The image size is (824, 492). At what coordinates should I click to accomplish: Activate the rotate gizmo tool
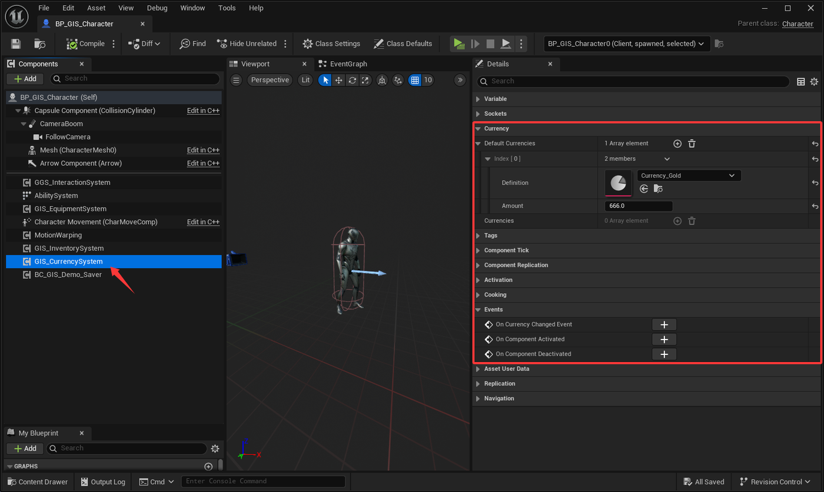(352, 80)
